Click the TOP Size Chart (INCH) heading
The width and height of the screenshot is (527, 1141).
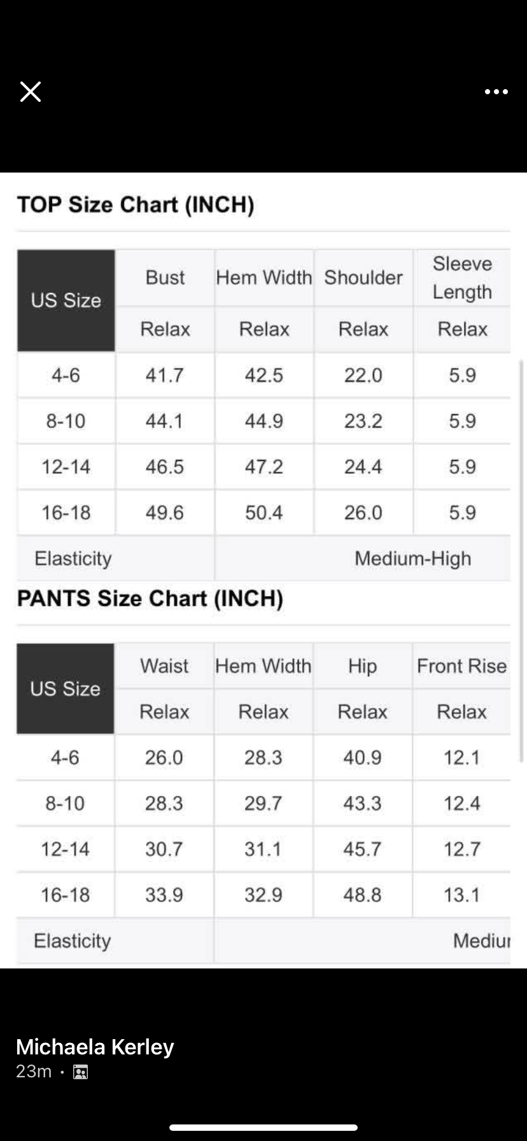(x=136, y=204)
